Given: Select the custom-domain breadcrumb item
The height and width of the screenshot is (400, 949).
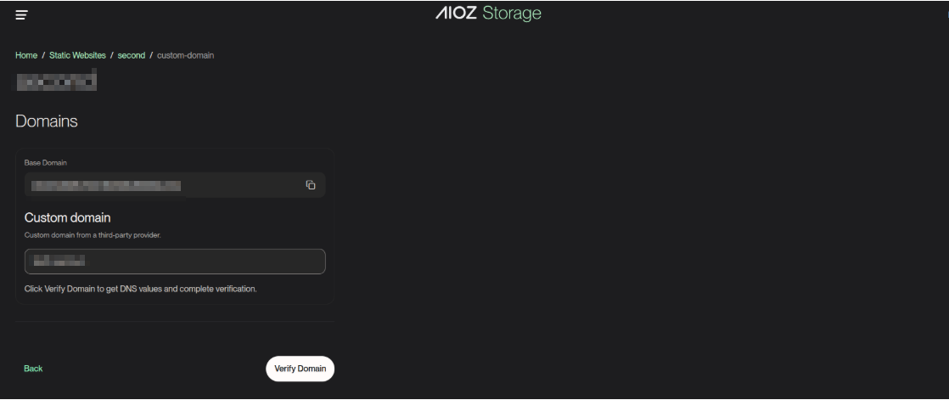Looking at the screenshot, I should pyautogui.click(x=186, y=55).
